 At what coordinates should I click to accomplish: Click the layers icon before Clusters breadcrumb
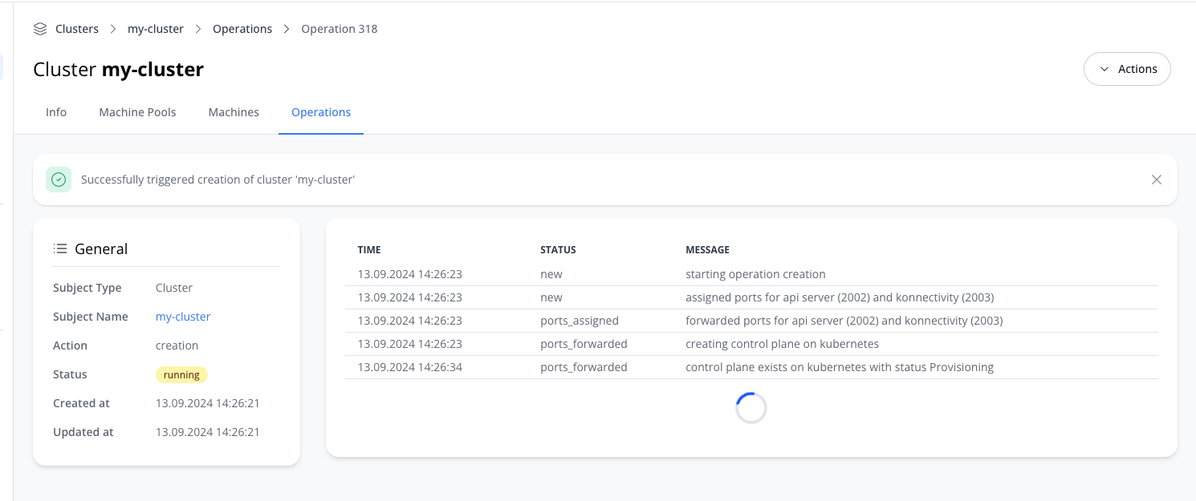40,29
